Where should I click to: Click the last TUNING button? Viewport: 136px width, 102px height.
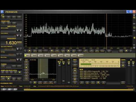pyautogui.click(x=19, y=66)
